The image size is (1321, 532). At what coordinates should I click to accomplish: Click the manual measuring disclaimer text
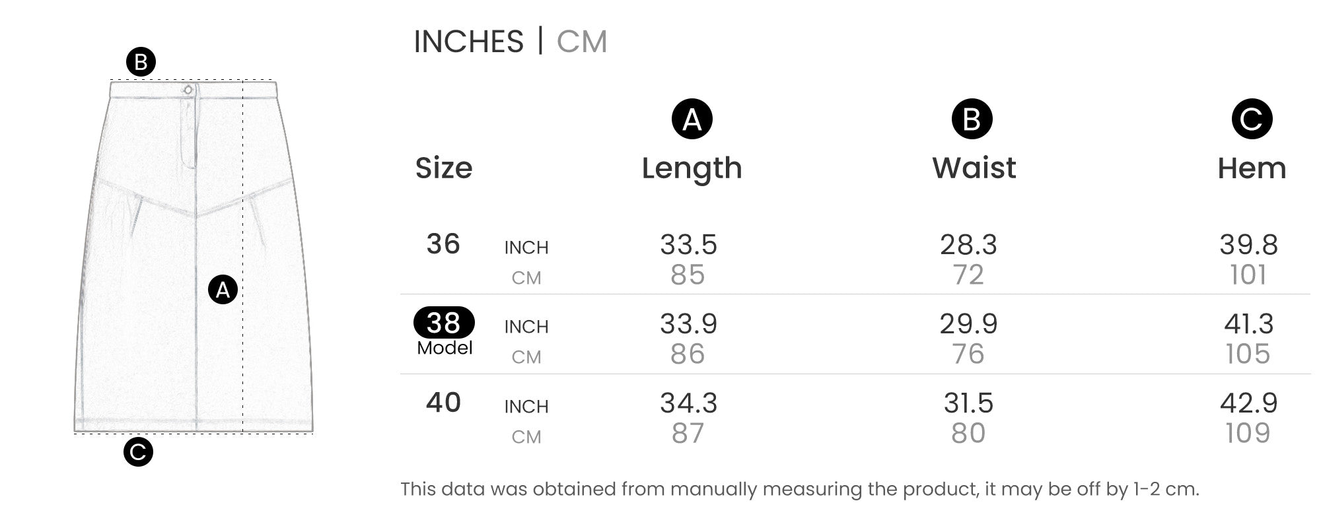click(799, 489)
